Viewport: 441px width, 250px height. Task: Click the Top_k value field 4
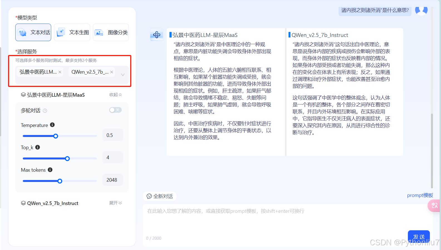113,157
